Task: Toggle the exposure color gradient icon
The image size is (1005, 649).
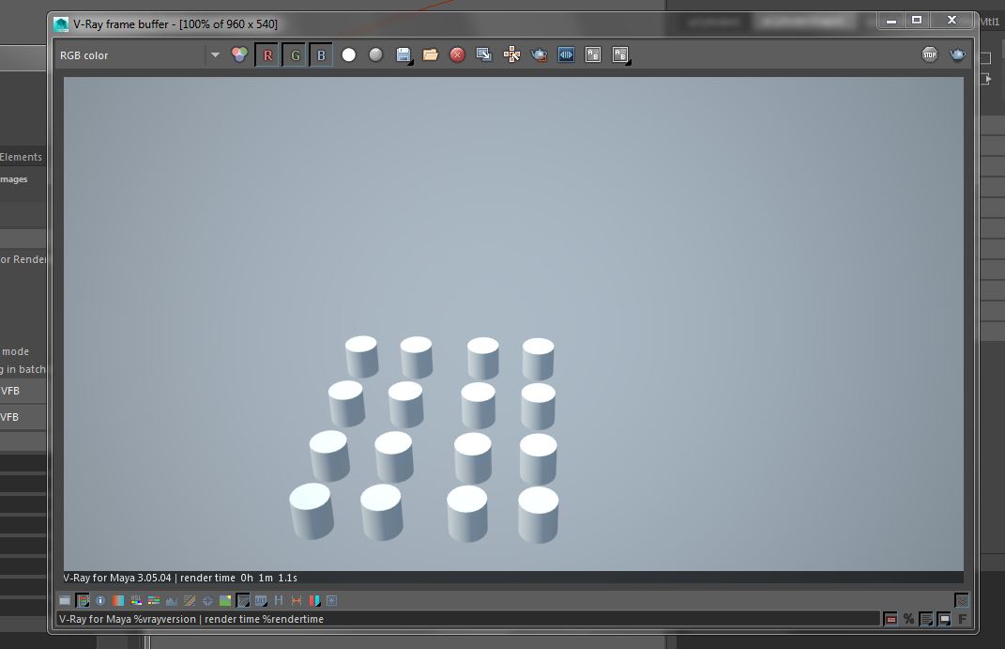Action: coord(118,601)
